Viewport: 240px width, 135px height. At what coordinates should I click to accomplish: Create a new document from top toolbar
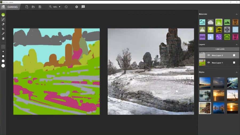(x=27, y=7)
